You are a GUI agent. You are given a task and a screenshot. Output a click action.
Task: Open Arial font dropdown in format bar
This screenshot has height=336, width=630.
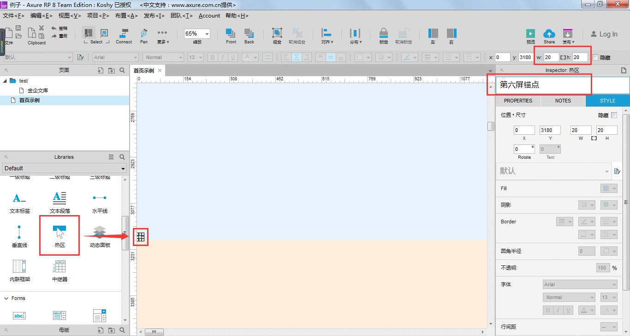[116, 57]
